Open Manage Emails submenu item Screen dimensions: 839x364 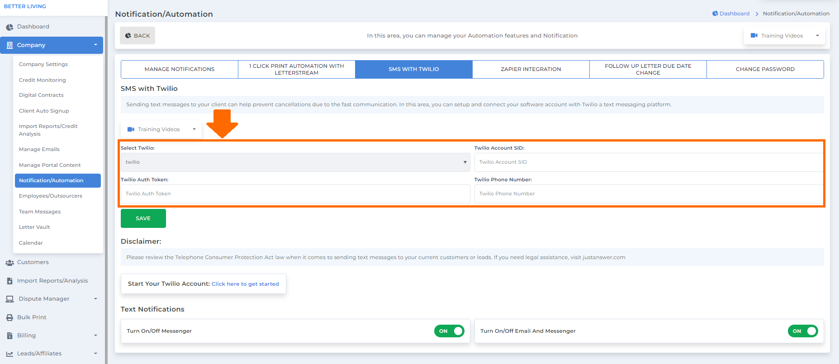(39, 149)
